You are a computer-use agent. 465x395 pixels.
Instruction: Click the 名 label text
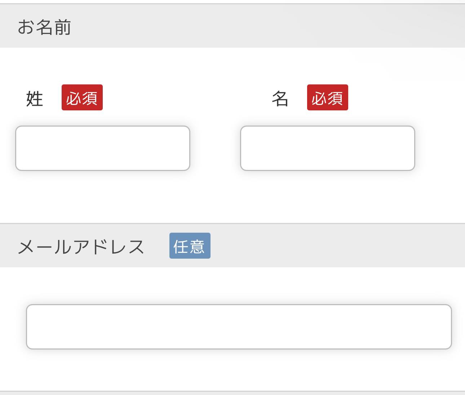(x=280, y=98)
